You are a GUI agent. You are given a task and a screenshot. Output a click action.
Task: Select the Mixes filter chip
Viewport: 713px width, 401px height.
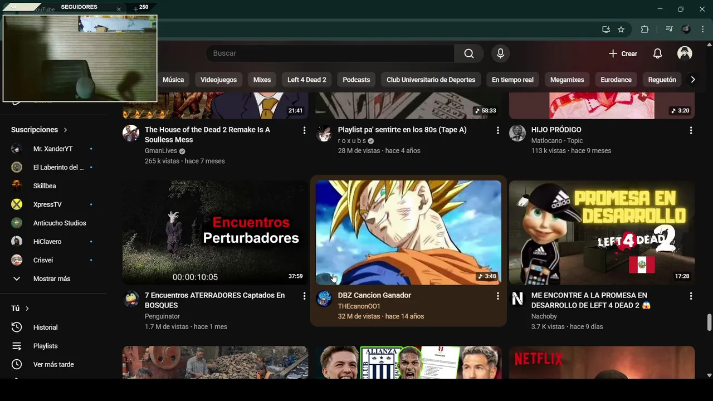click(262, 80)
